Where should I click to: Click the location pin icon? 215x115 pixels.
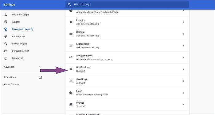click(x=71, y=22)
